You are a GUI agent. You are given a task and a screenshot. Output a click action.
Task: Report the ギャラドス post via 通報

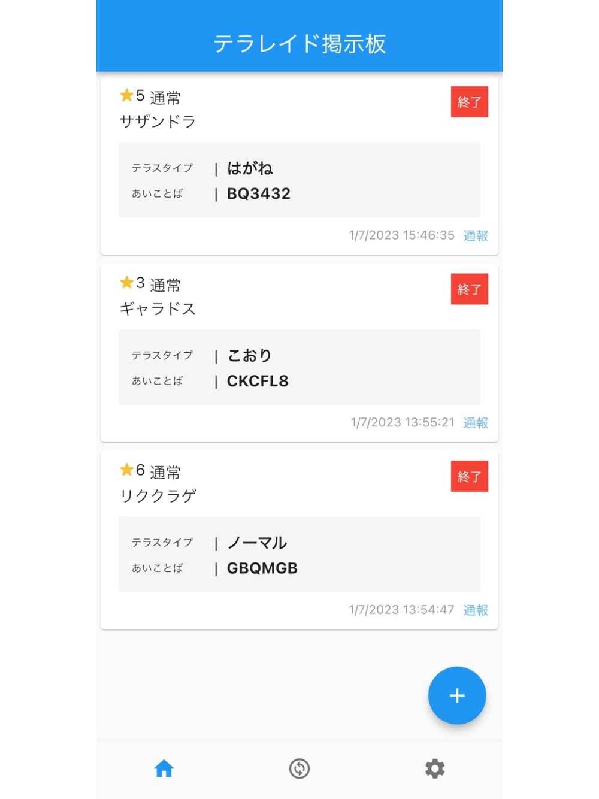476,423
